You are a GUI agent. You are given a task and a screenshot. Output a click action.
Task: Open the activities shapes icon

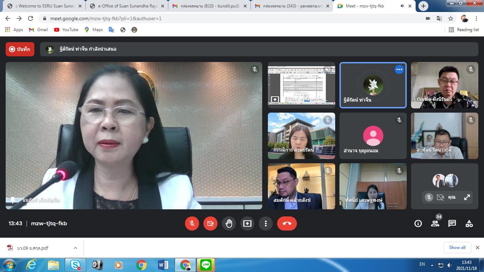[x=469, y=223]
